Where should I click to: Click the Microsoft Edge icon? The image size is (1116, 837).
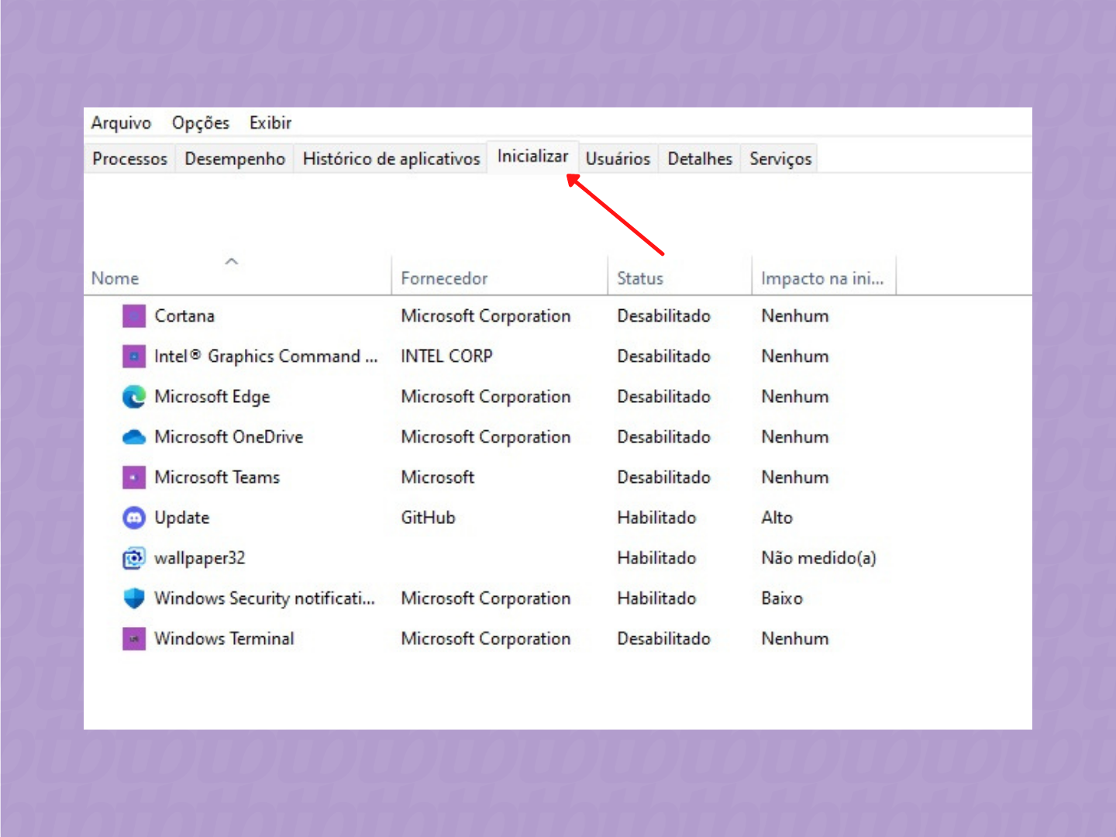point(133,397)
